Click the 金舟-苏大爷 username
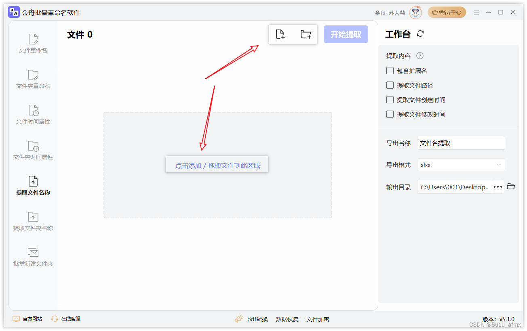Viewport: 527px width, 331px height. tap(390, 13)
